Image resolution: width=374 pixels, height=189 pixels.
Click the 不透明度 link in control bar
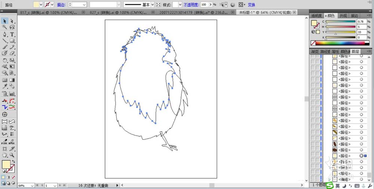coord(191,4)
